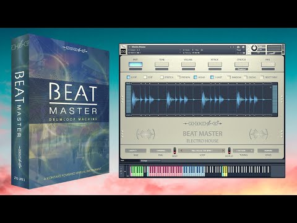Open the dropdown under the STRETCH button
Image resolution: width=297 pixels, height=223 pixels.
[241, 69]
